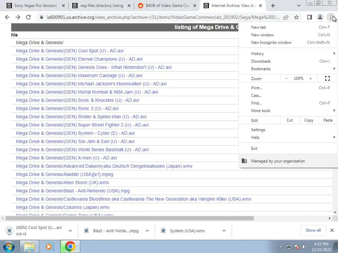338x253 pixels.
Task: Open Cool Spot (U) - AD.avi link
Action: pyautogui.click(x=70, y=51)
